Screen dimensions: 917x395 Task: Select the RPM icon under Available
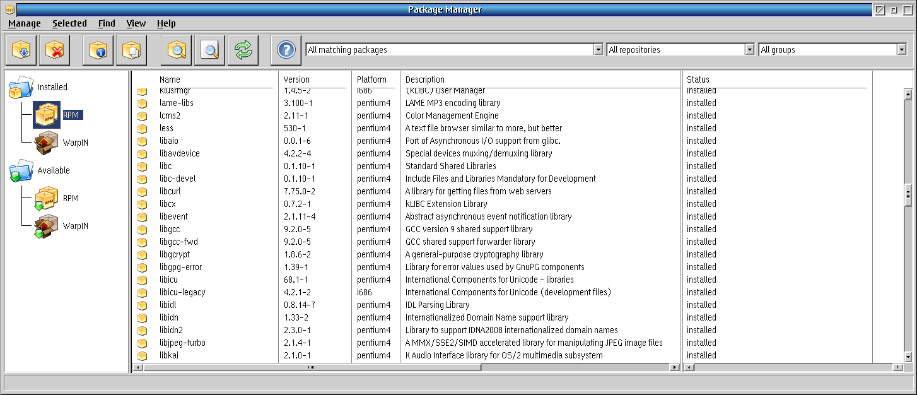click(47, 198)
